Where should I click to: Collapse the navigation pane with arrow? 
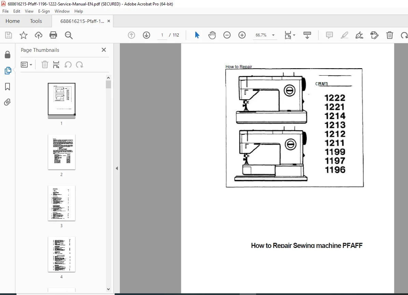(x=117, y=168)
